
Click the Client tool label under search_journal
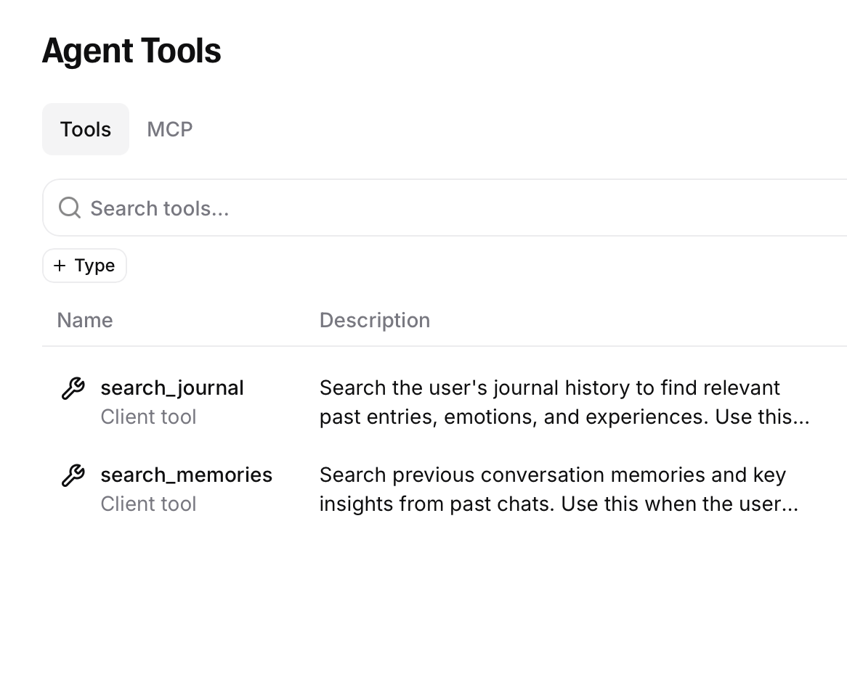(148, 417)
